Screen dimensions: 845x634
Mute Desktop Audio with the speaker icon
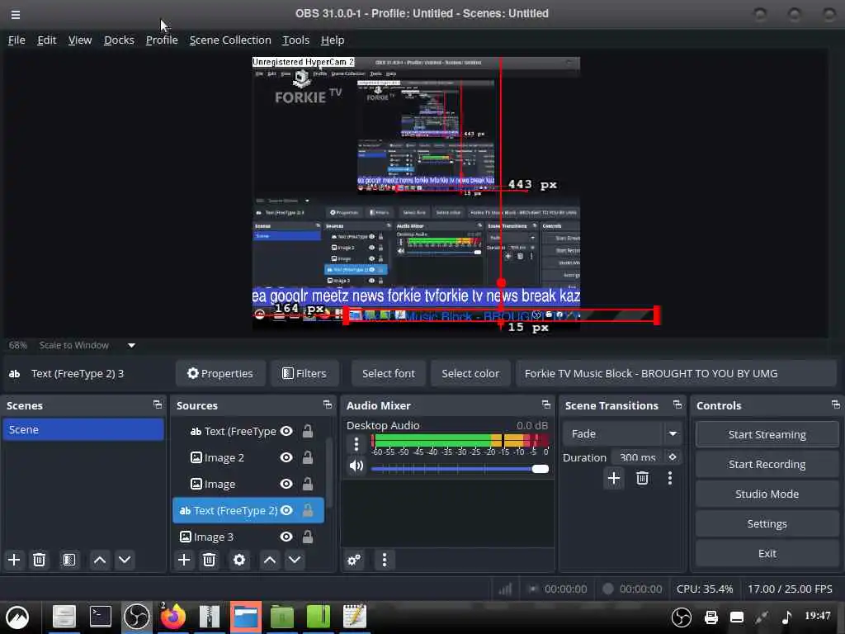356,466
